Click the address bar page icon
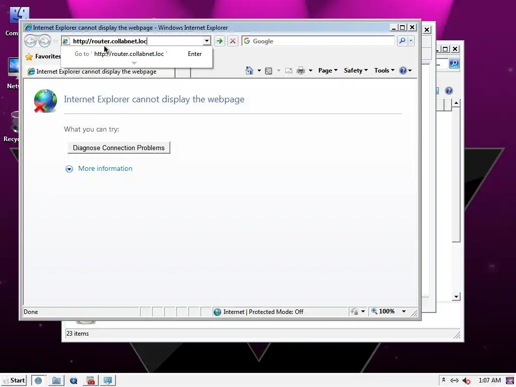516x387 pixels. click(66, 41)
